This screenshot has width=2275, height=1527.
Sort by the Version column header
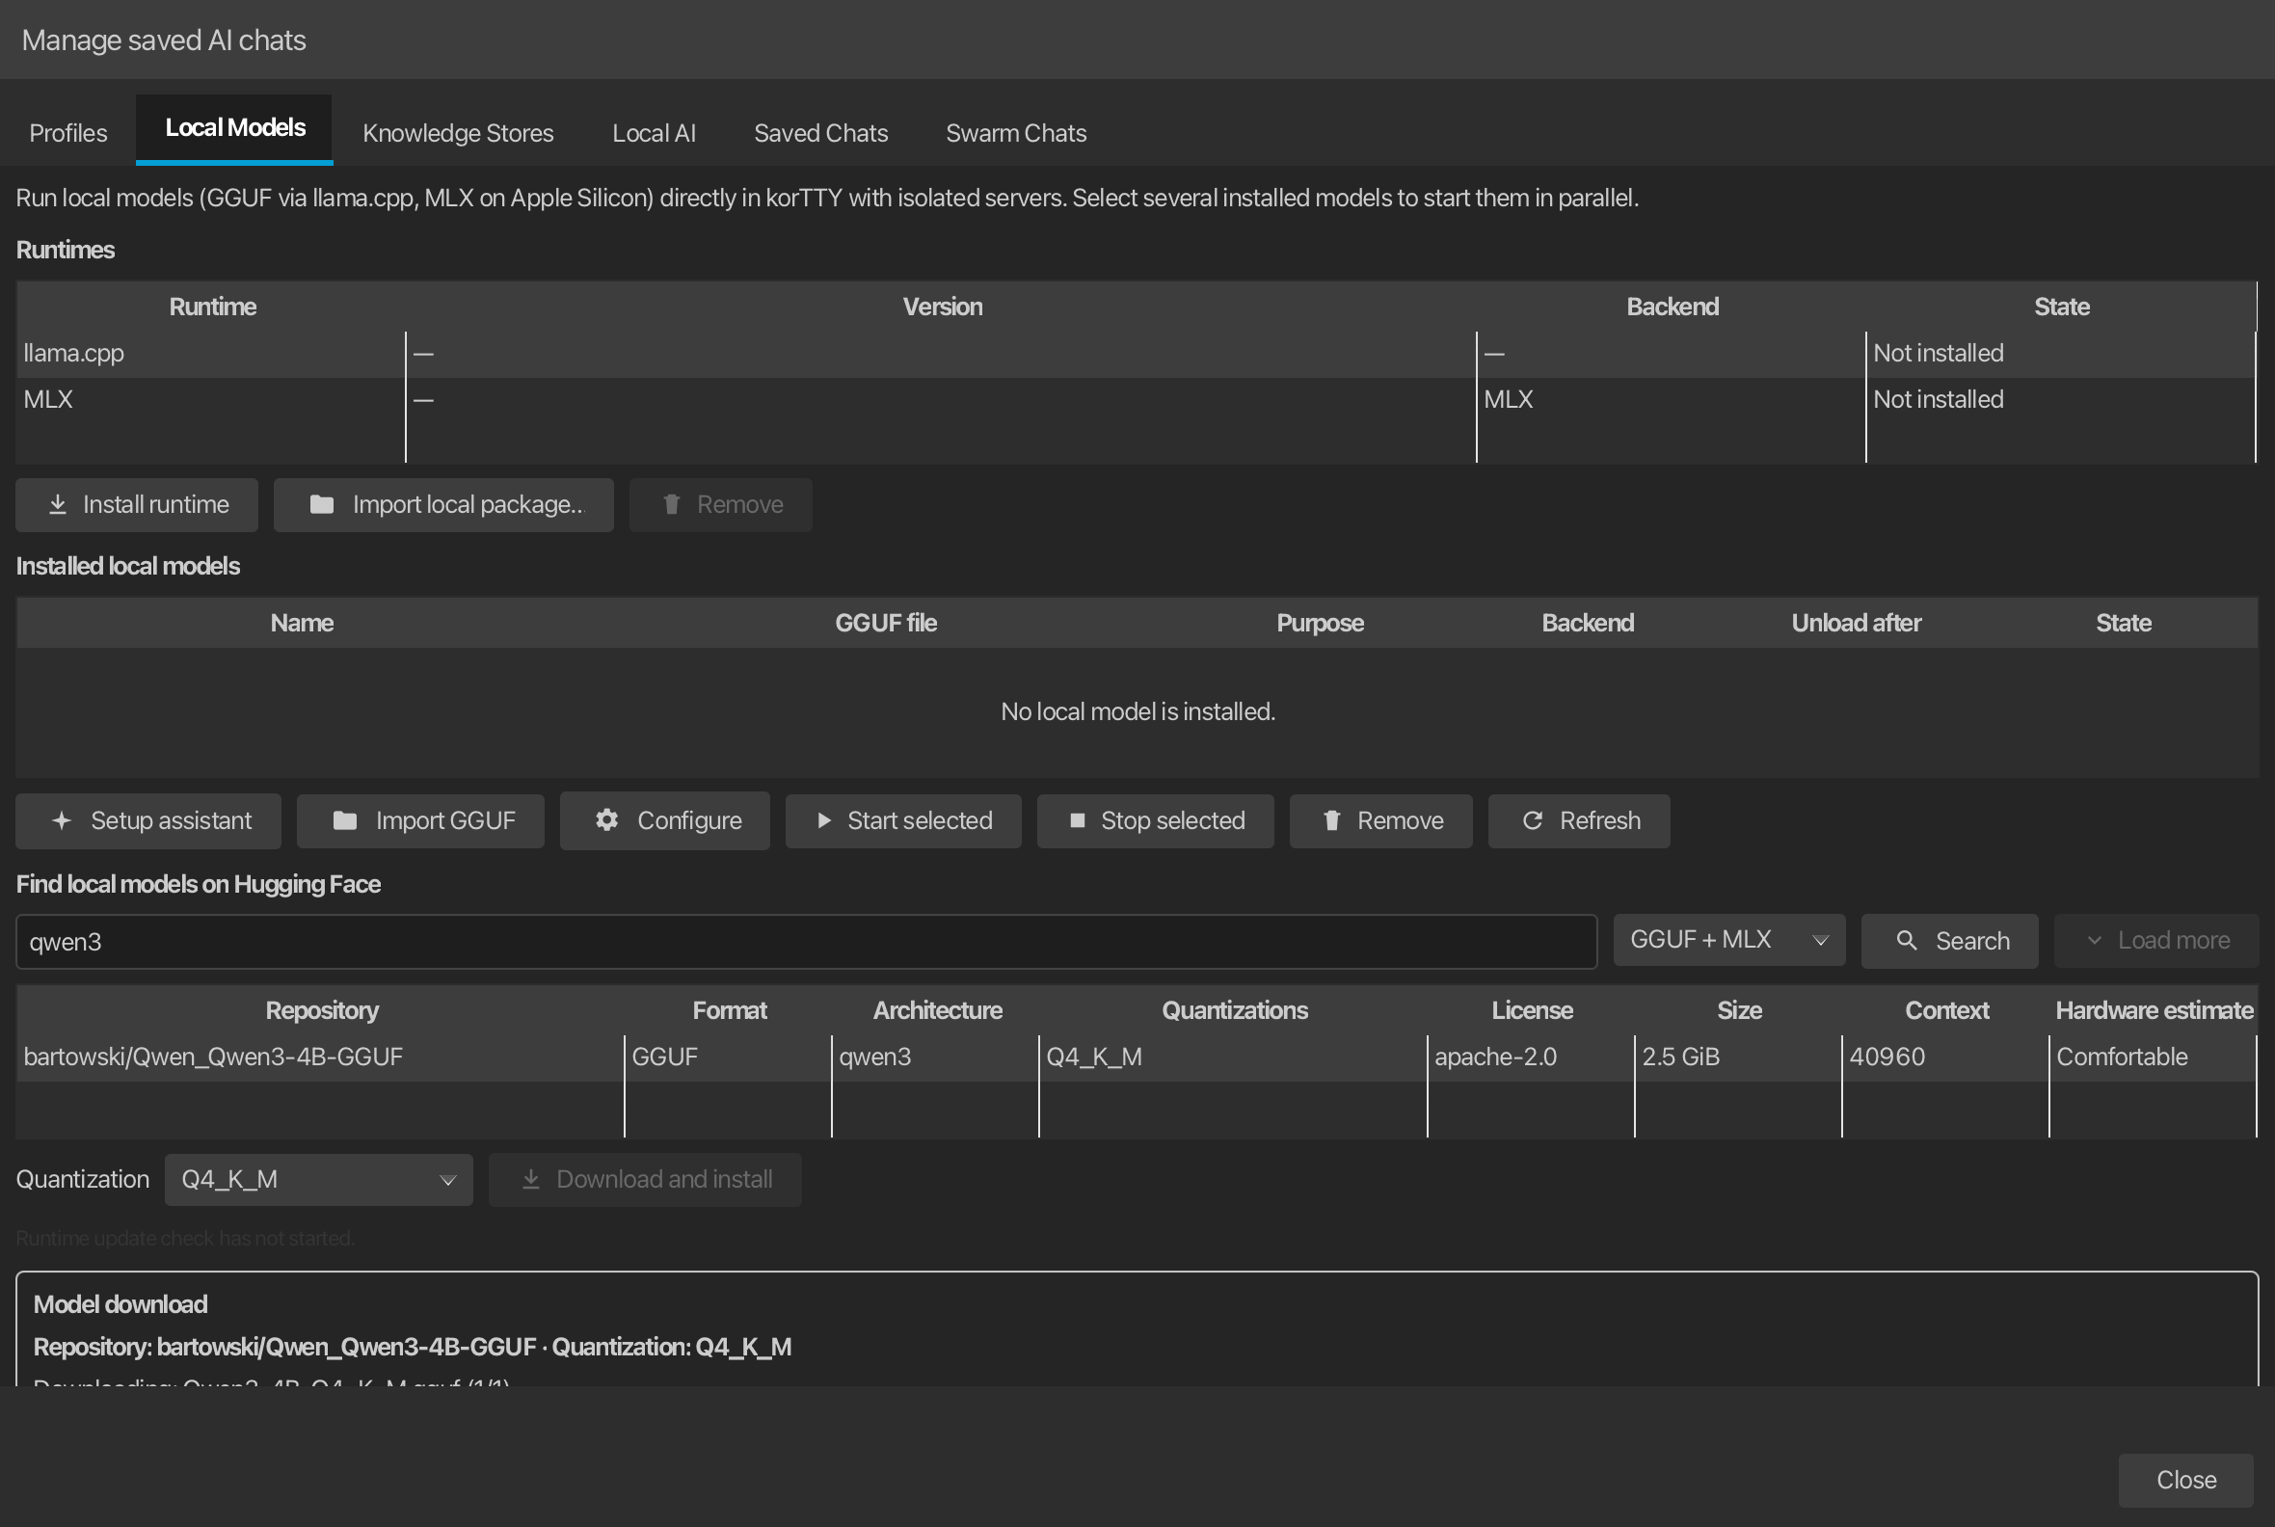point(942,307)
